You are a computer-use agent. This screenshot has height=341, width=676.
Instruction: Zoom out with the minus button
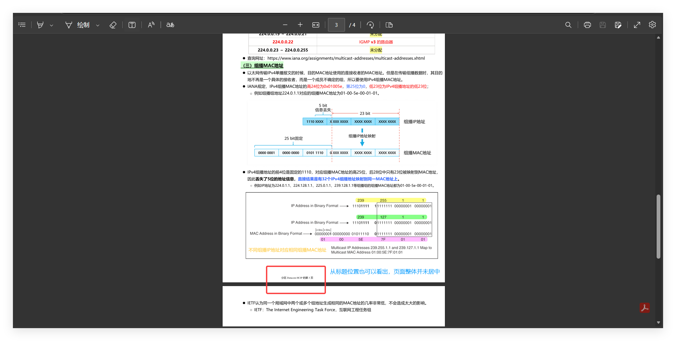[285, 25]
